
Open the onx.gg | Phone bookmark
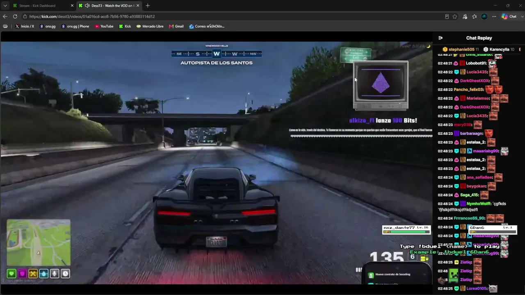tap(75, 26)
